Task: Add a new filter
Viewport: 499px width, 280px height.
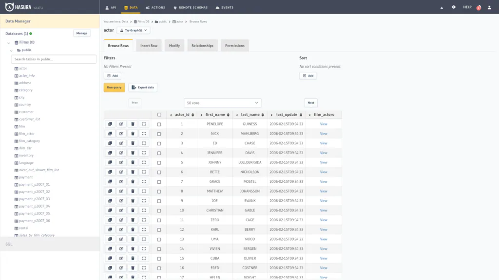Action: pos(113,75)
